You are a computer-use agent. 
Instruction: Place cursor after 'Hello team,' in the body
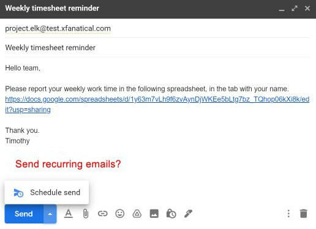[40, 68]
